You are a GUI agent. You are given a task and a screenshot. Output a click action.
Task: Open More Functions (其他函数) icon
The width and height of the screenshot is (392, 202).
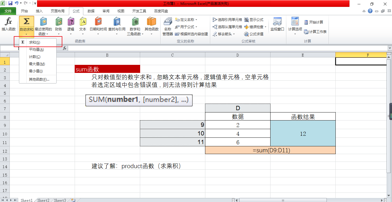pos(151,22)
